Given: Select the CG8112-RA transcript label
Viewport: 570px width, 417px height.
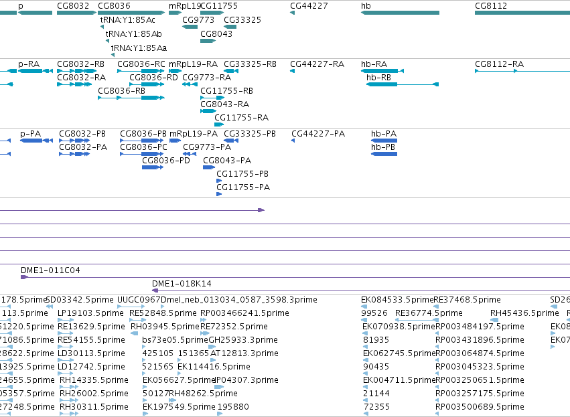Looking at the screenshot, I should pyautogui.click(x=500, y=64).
